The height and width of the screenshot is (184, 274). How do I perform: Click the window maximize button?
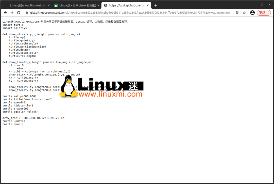click(x=262, y=4)
